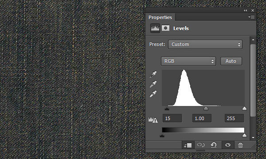Screen dimensions: 266x159
Task: Click the input shadow black slider
Action: pos(167,108)
